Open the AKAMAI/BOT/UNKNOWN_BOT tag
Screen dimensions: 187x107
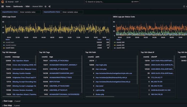tap(61, 73)
